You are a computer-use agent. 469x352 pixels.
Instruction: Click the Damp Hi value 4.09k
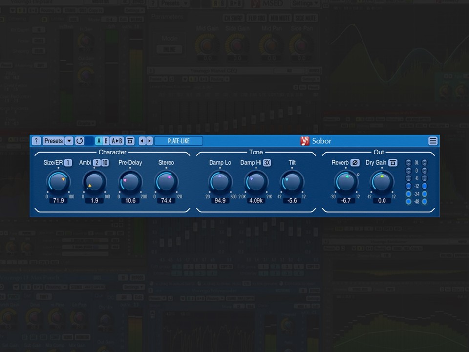(x=256, y=200)
